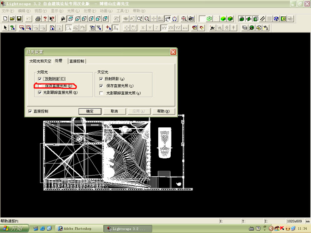Activate the context help arrow-question icon
Image resolution: width=311 pixels, height=233 pixels.
click(x=52, y=19)
